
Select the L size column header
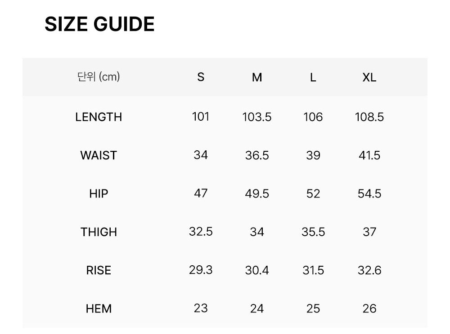(313, 77)
